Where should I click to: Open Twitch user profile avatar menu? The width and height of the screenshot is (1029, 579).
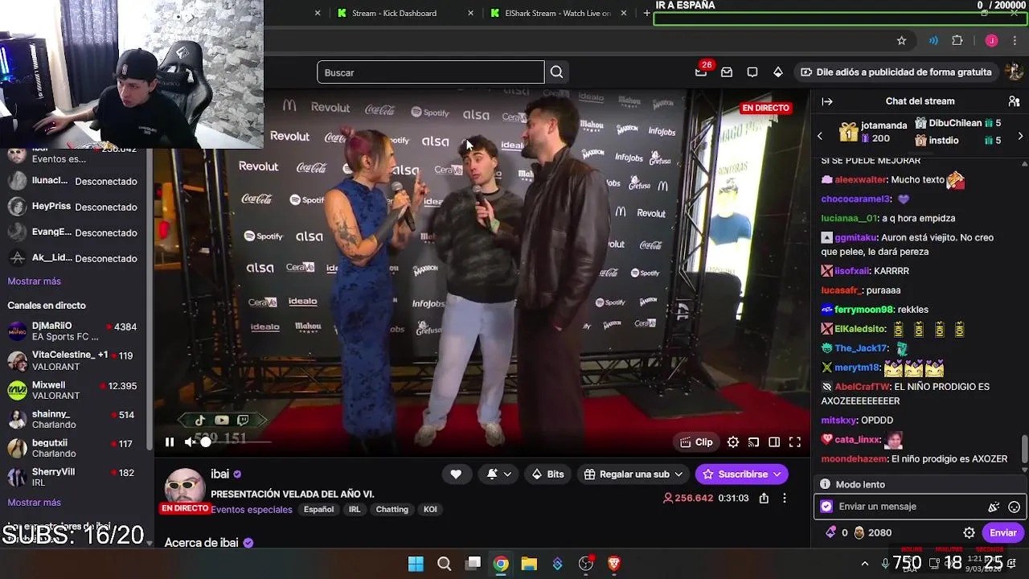click(1015, 72)
